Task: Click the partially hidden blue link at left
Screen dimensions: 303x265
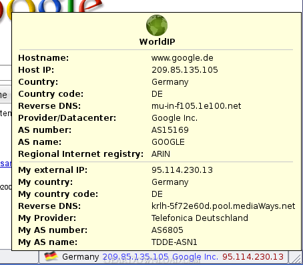Action: (x=5, y=164)
